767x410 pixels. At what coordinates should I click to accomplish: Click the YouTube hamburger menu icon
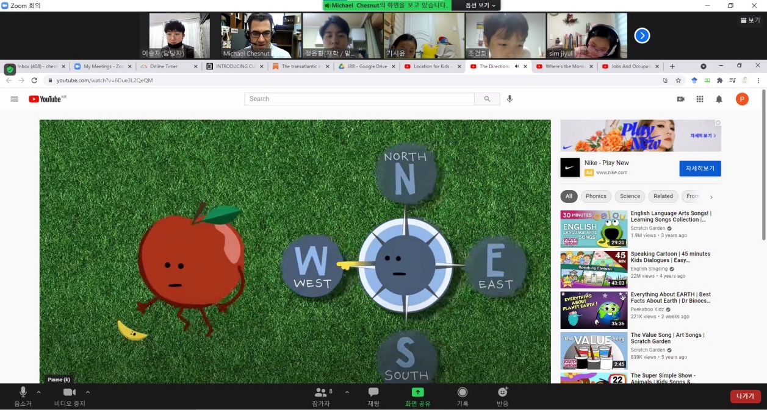pyautogui.click(x=15, y=99)
